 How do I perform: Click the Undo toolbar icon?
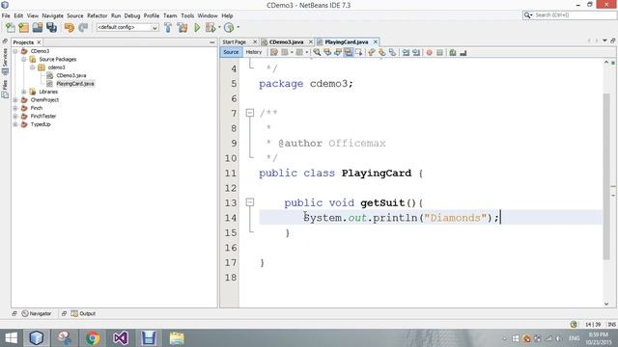(x=70, y=28)
